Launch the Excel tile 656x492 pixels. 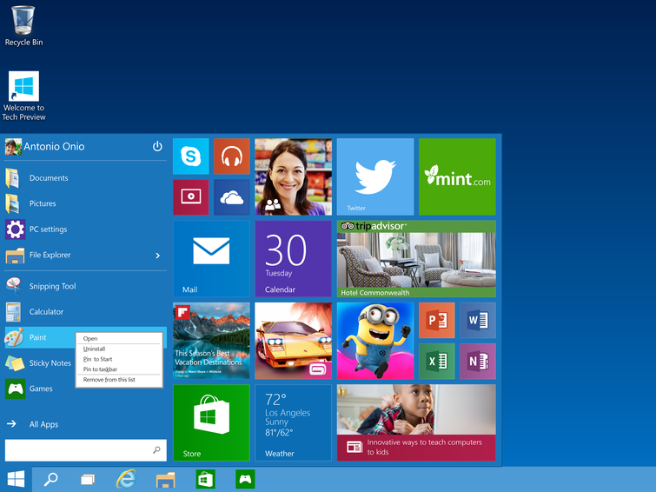[437, 362]
